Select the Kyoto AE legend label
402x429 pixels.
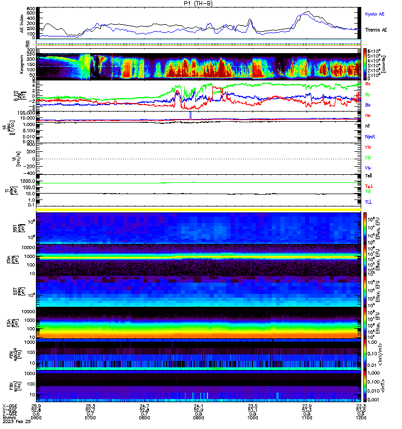click(375, 14)
